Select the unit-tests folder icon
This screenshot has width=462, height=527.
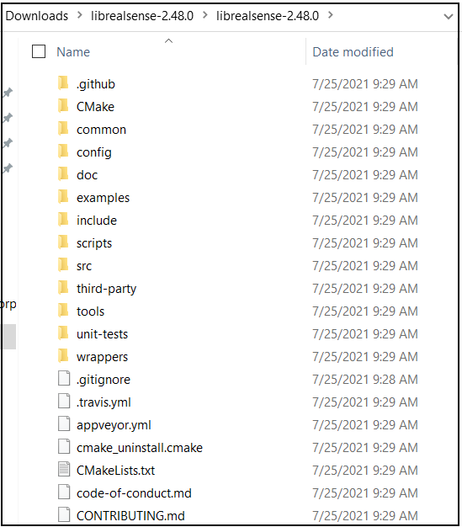[x=63, y=333]
